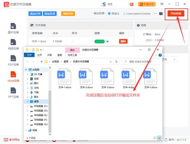The width and height of the screenshot is (190, 144).
Task: Open the PPT压缩 sidebar tool
Action: click(13, 90)
